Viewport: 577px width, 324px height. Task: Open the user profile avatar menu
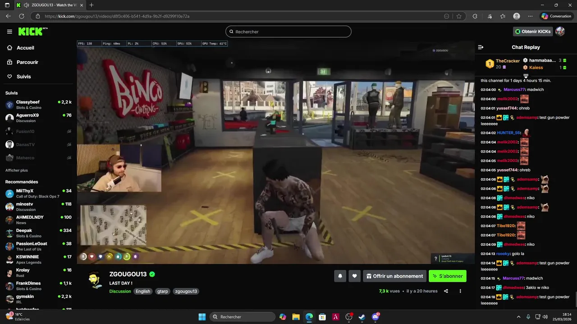click(x=560, y=31)
